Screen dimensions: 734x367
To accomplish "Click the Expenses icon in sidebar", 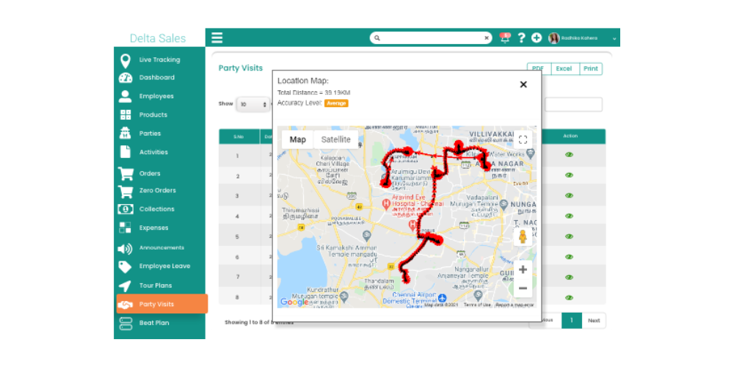I will click(x=125, y=228).
